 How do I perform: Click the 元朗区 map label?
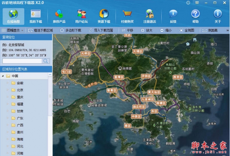[86, 53]
